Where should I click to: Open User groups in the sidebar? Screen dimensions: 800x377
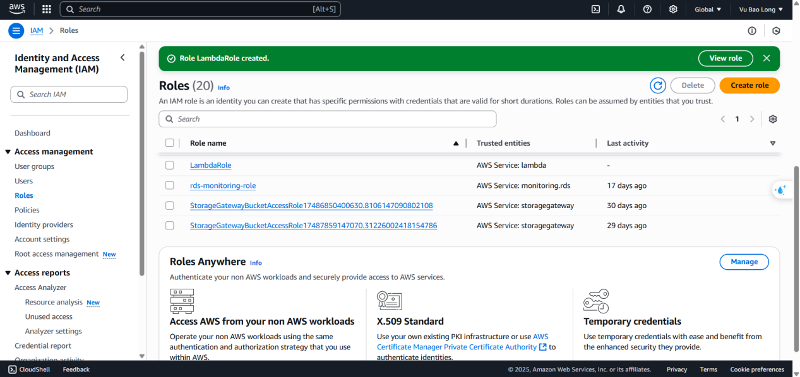(x=34, y=166)
